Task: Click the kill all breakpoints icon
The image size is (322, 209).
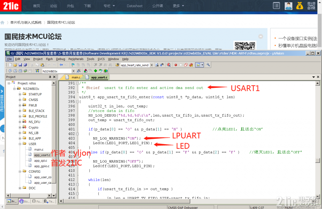Action: pyautogui.click(x=191, y=65)
